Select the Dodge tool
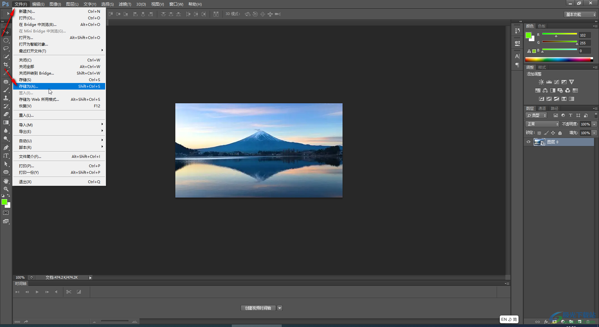Viewport: 599px width, 327px height. (x=6, y=139)
